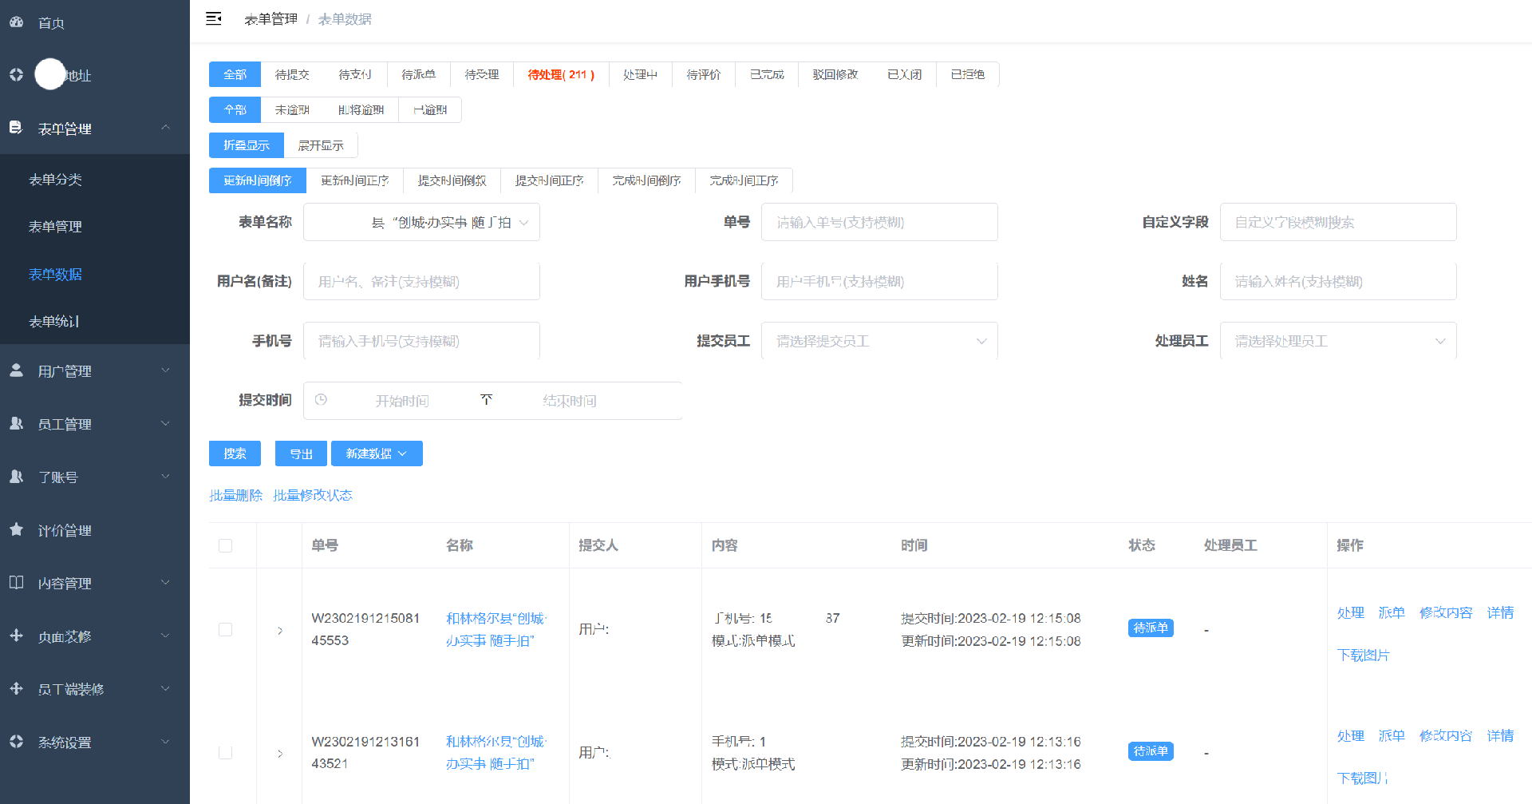Click the 表单管理 breadcrumb
Viewport: 1532px width, 804px height.
(270, 19)
